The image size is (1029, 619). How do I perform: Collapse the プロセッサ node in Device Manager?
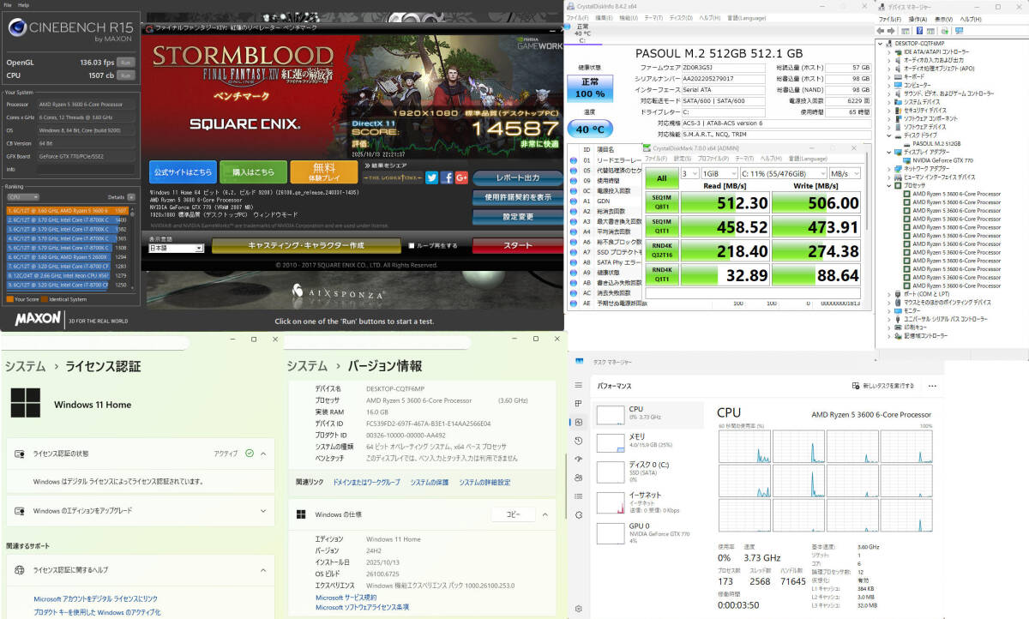coord(891,185)
